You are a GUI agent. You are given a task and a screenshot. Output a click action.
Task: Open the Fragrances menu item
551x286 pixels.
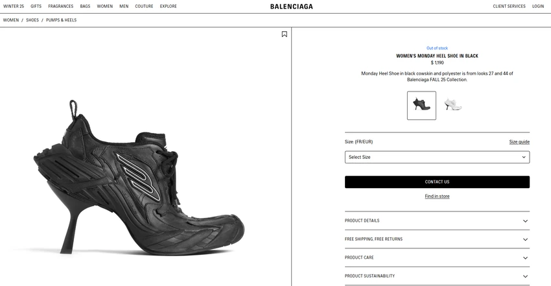(61, 6)
